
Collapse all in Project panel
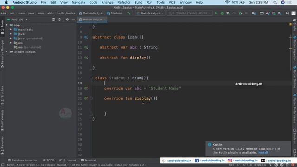pos(60,19)
